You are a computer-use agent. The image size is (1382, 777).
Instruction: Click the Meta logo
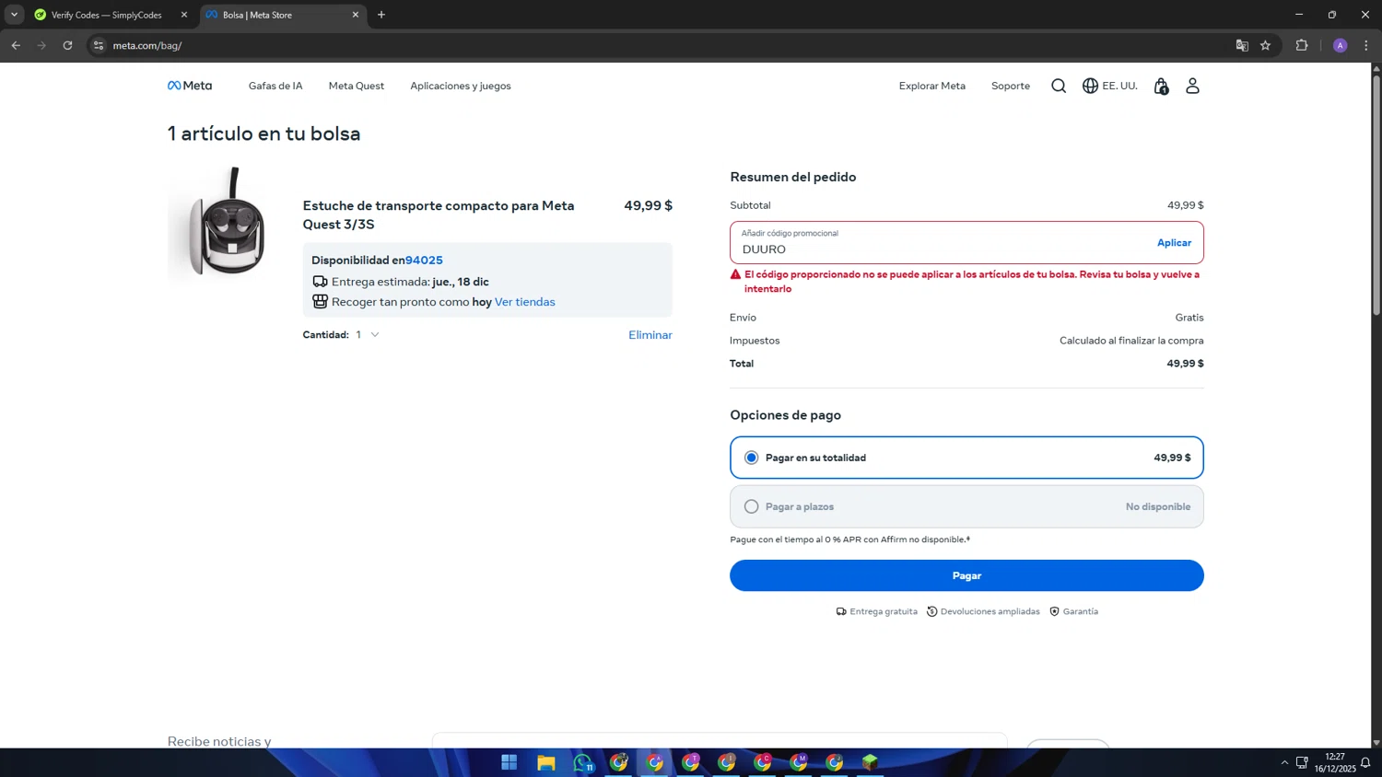[190, 86]
